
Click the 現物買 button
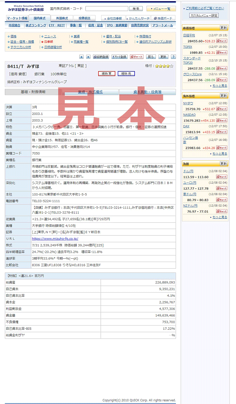tap(106, 74)
